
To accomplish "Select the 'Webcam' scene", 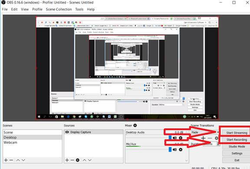I will [x=33, y=142].
